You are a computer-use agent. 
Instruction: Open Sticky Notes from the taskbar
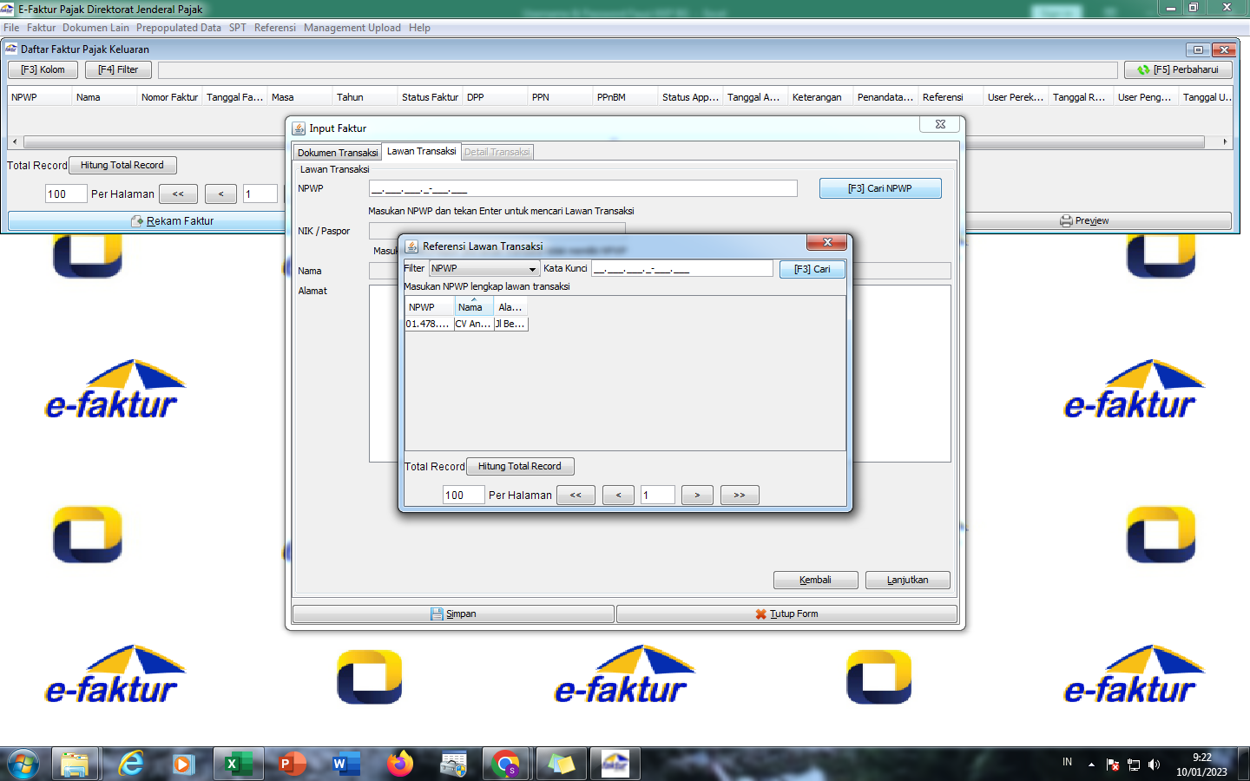[561, 764]
